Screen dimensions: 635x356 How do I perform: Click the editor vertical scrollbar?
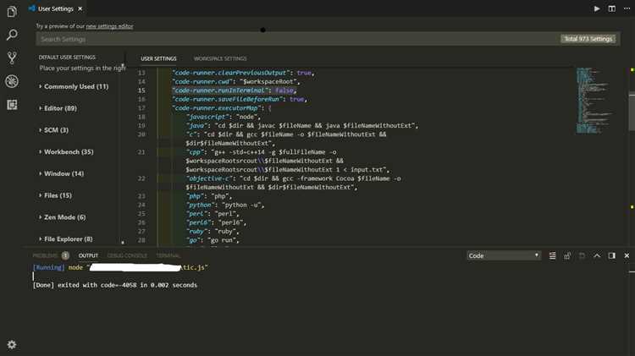(x=632, y=112)
